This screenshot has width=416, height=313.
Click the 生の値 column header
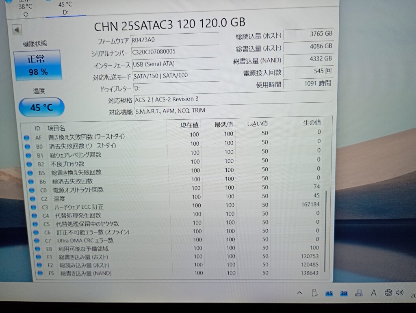tap(312, 123)
